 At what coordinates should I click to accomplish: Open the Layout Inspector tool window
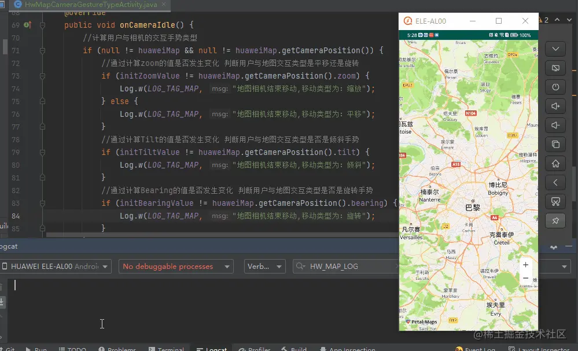[x=540, y=349]
